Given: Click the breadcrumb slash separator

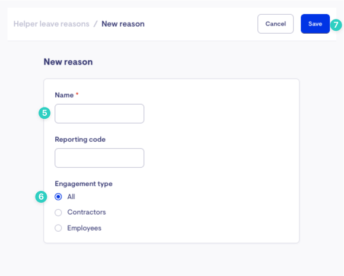Looking at the screenshot, I should (95, 24).
